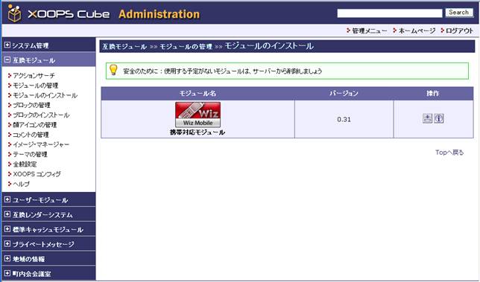Open アクションサーチ in the sidebar
Screen dimensions: 480x282
tap(34, 75)
